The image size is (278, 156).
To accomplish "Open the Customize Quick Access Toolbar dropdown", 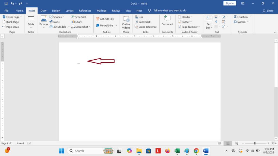I will point(27,4).
